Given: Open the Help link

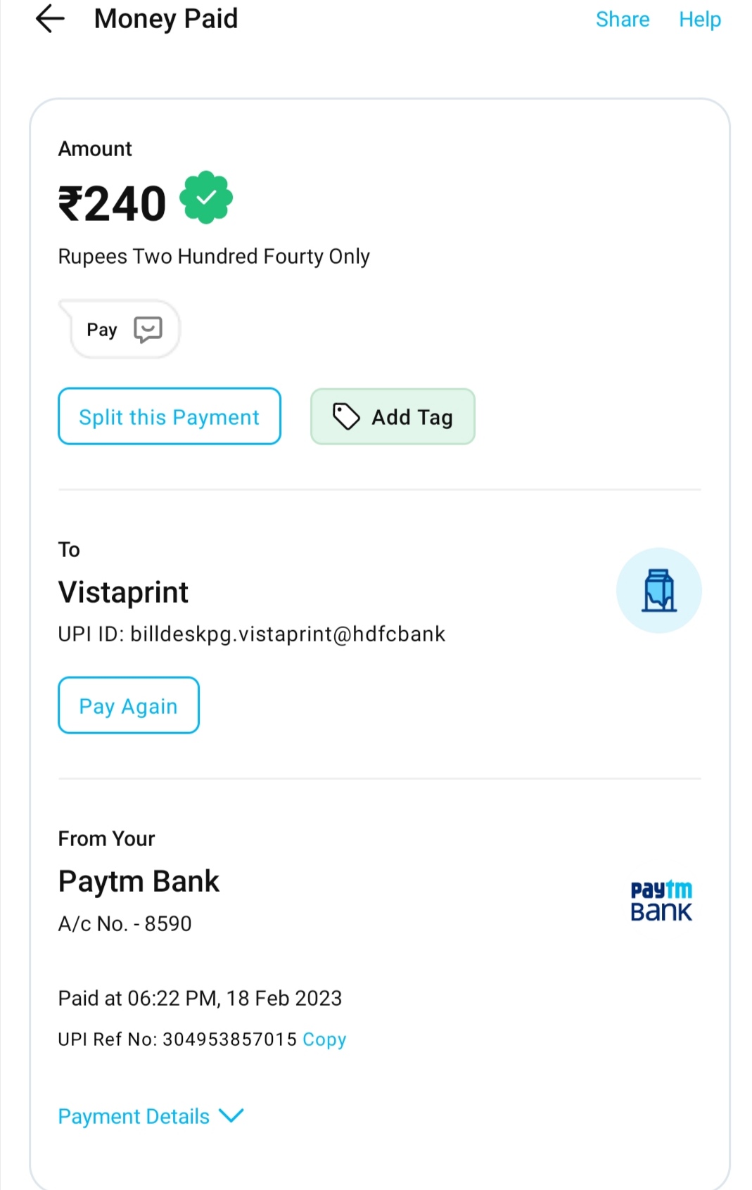Looking at the screenshot, I should [699, 19].
